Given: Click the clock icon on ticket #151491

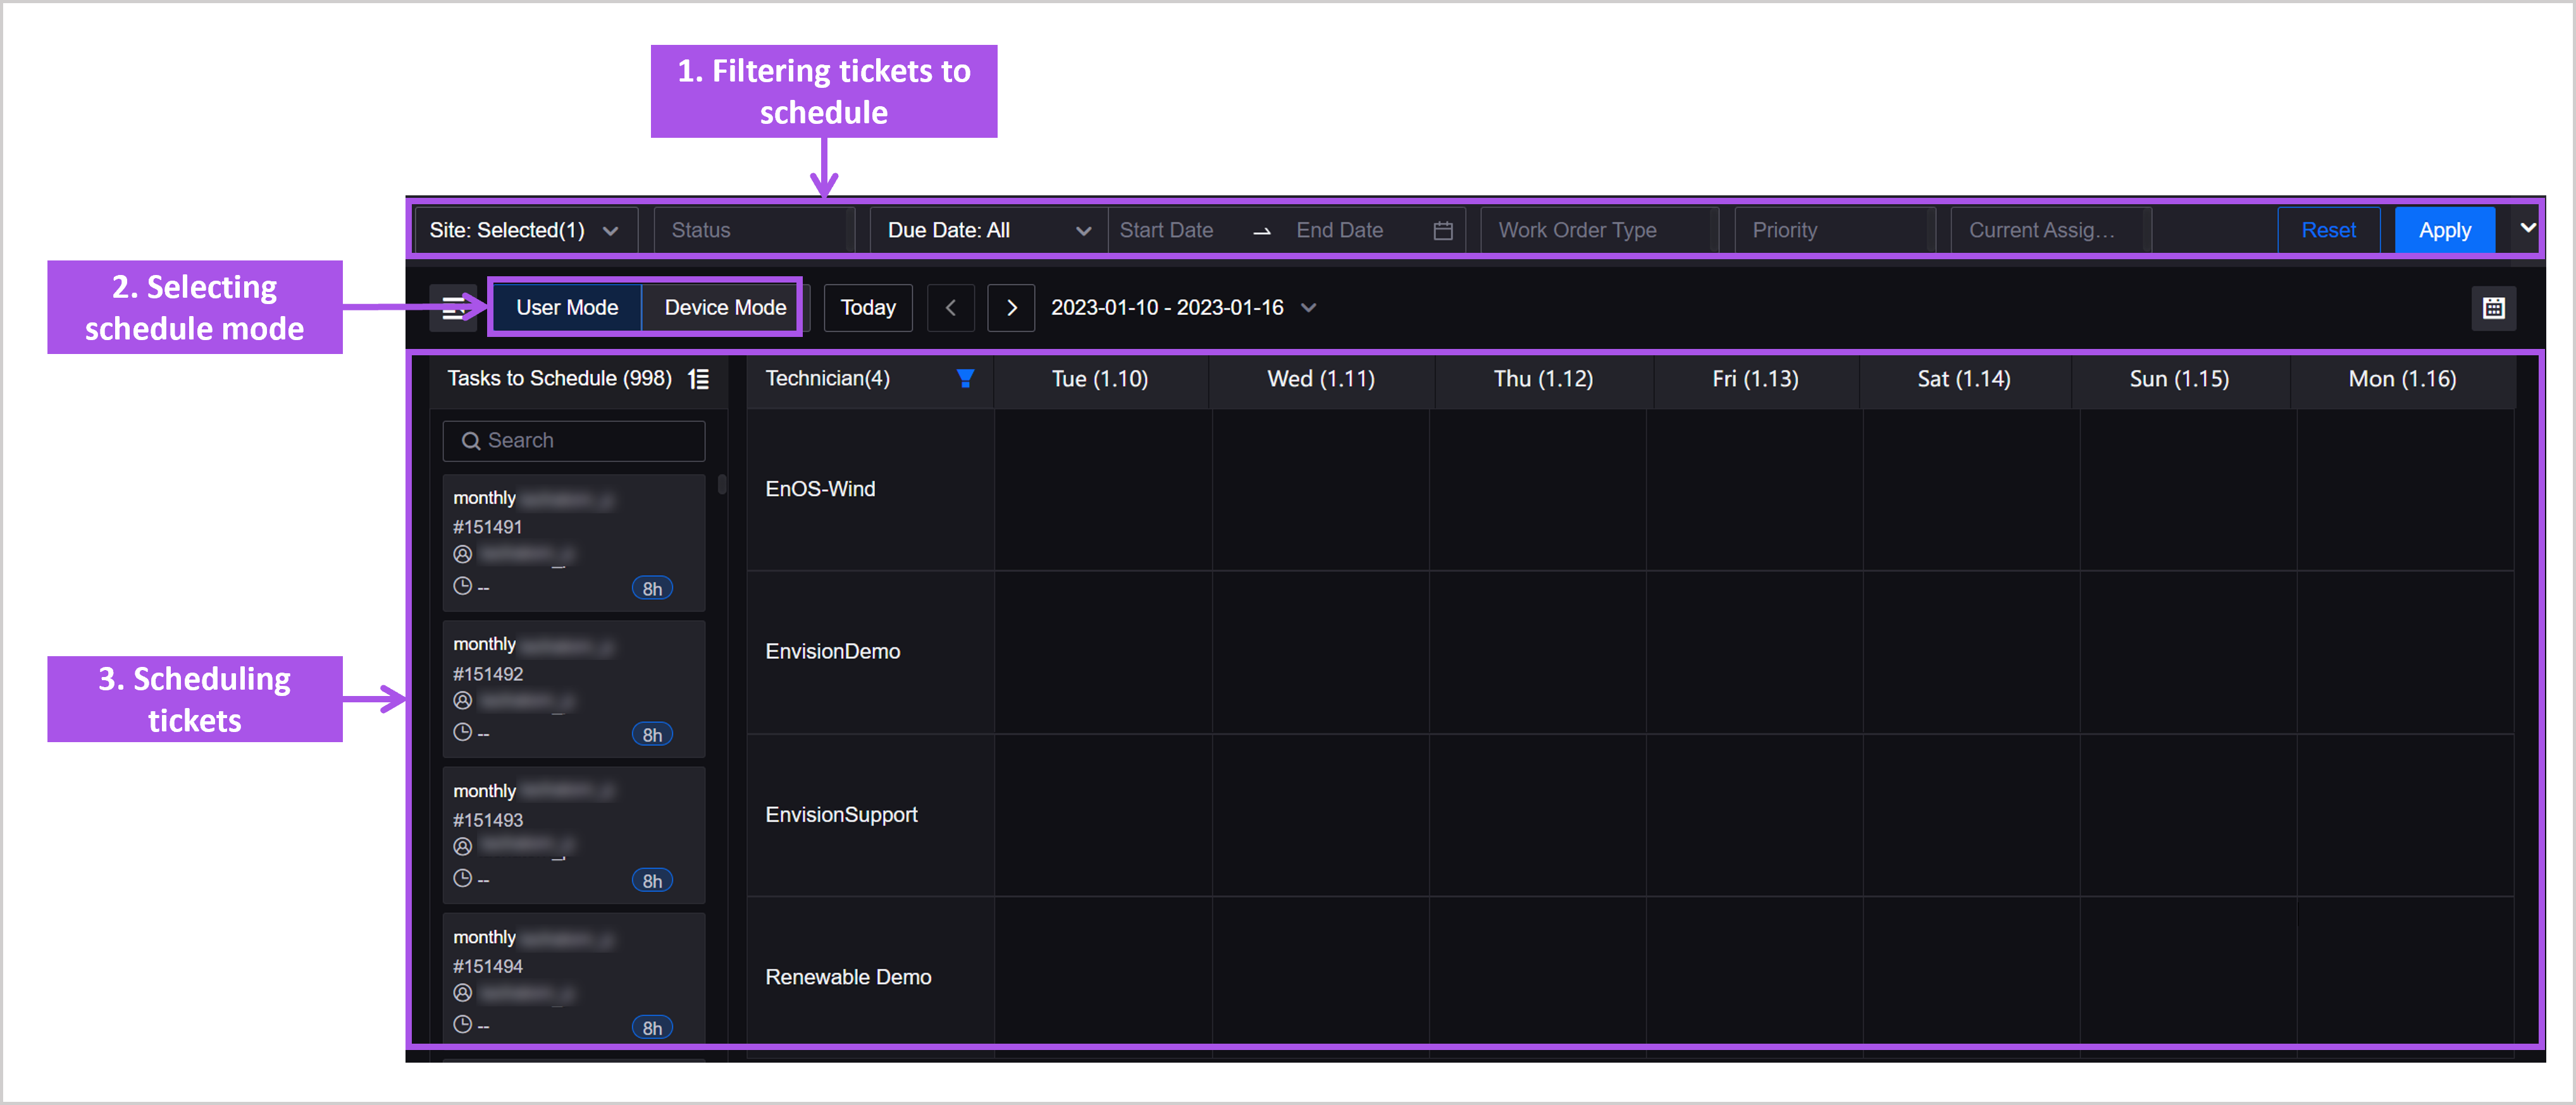Looking at the screenshot, I should tap(463, 587).
